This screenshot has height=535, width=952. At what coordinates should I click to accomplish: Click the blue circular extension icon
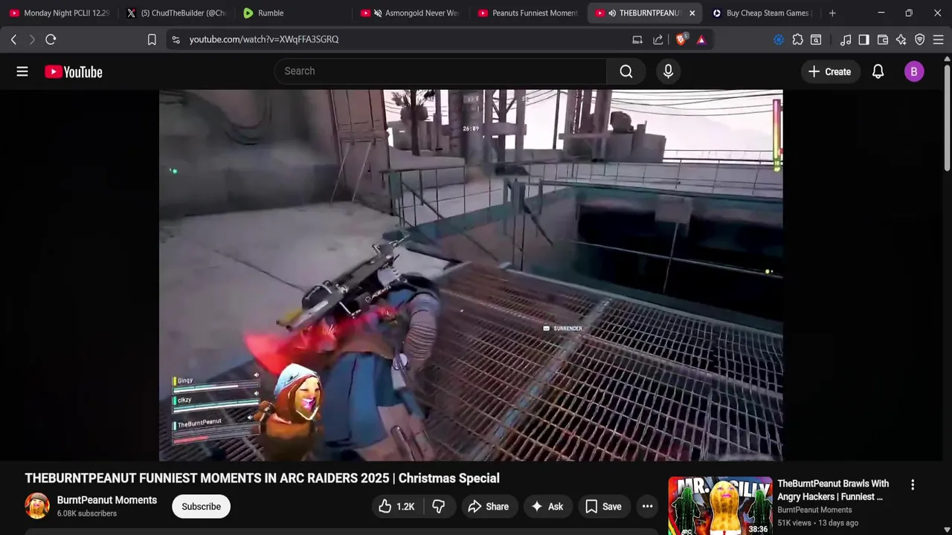tap(779, 39)
